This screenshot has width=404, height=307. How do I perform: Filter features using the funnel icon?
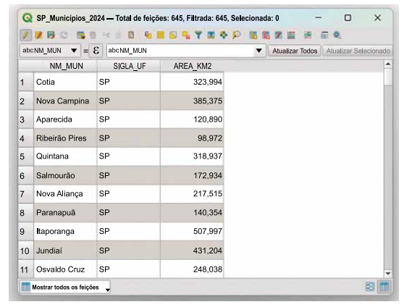(198, 35)
